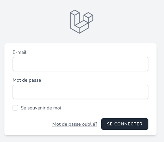
Task: Click the word "CONNECTER" on the dark button
Action: click(x=128, y=124)
